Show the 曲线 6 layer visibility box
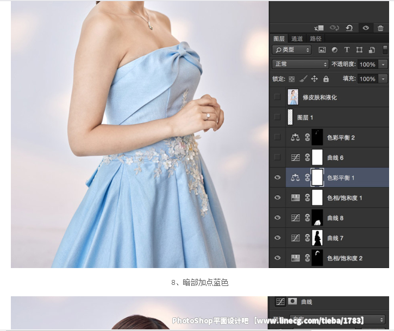 (x=277, y=157)
